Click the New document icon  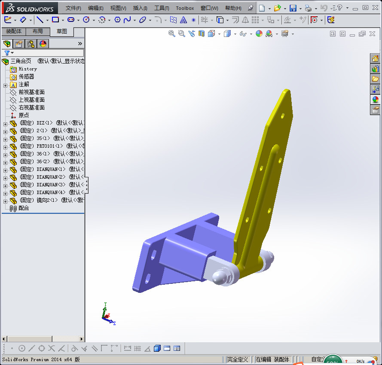click(262, 8)
